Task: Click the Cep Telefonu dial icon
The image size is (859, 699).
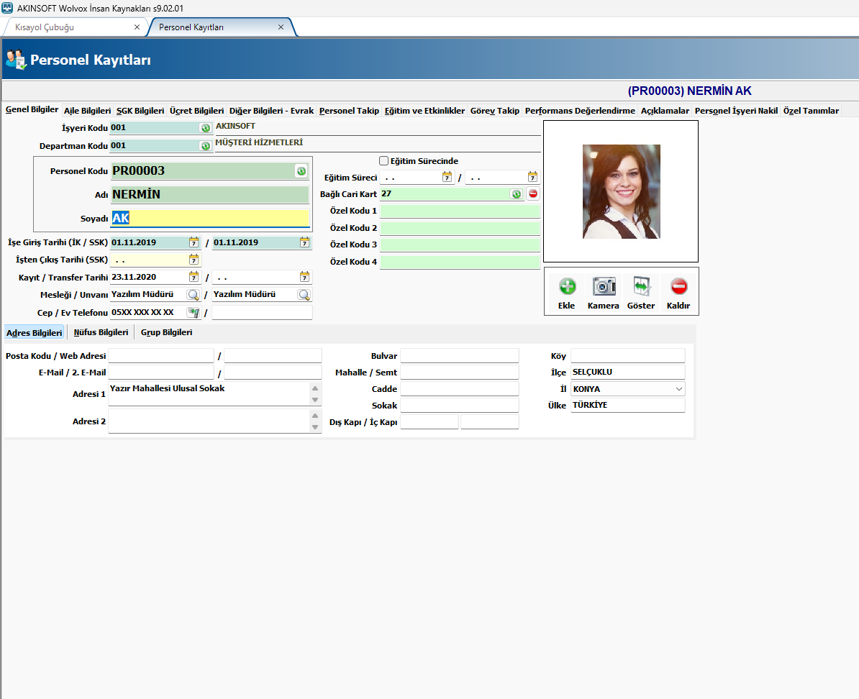Action: (193, 312)
